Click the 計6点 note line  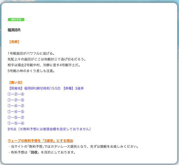tap(49, 129)
